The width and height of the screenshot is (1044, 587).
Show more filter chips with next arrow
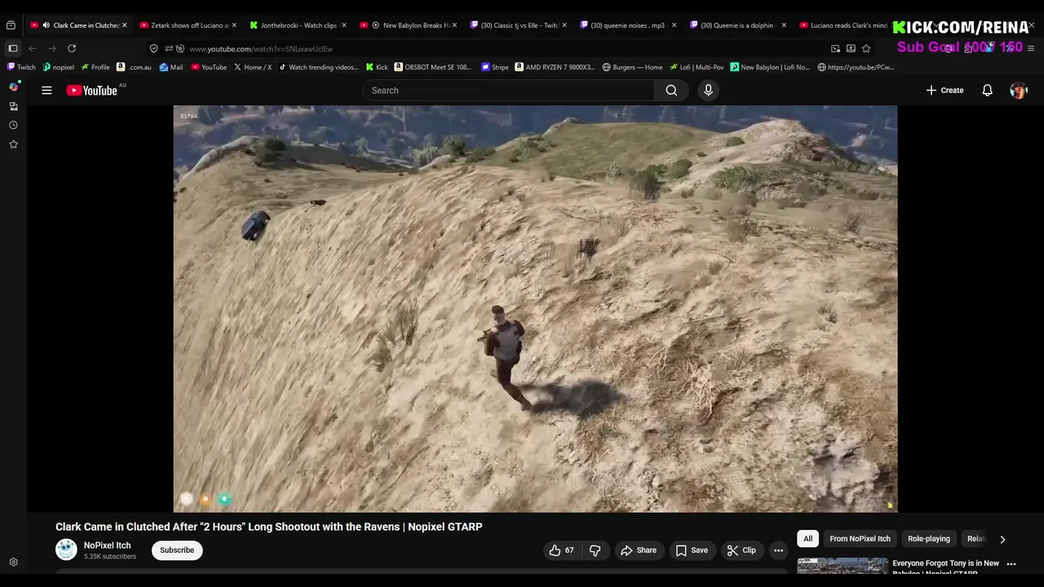(1002, 539)
